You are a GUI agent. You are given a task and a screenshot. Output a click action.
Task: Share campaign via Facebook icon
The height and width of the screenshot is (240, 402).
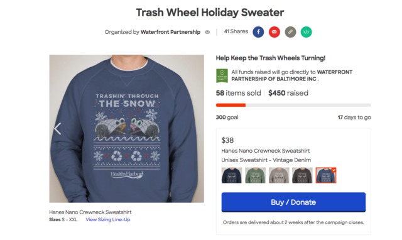(258, 32)
